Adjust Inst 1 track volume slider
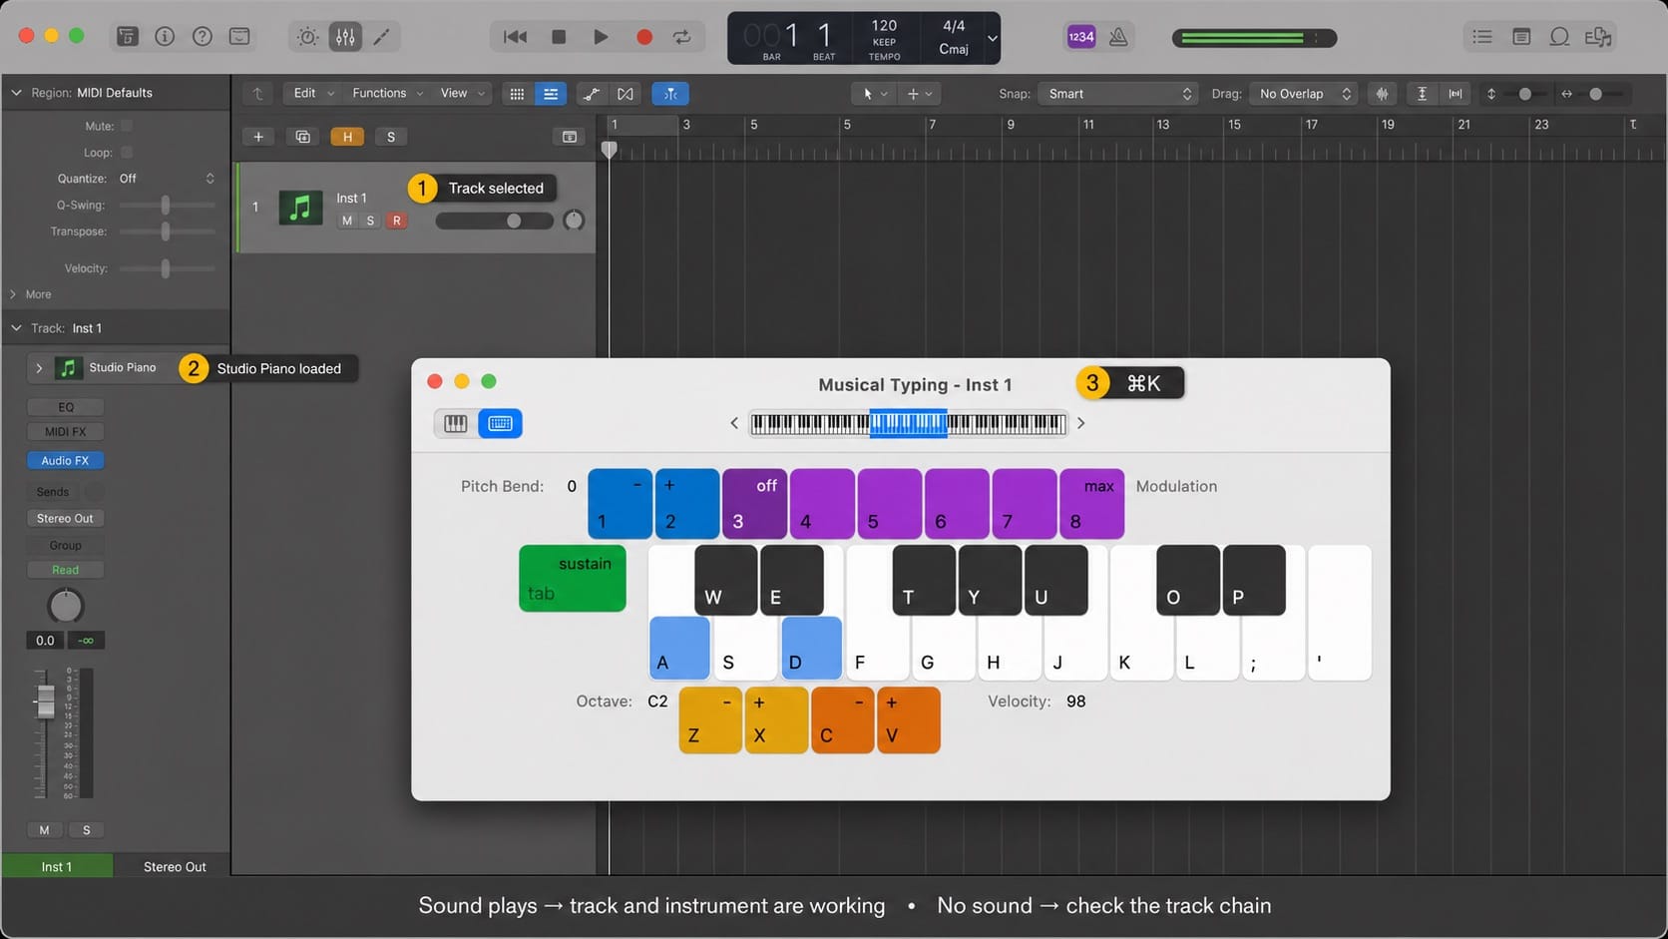This screenshot has height=939, width=1668. 495,221
